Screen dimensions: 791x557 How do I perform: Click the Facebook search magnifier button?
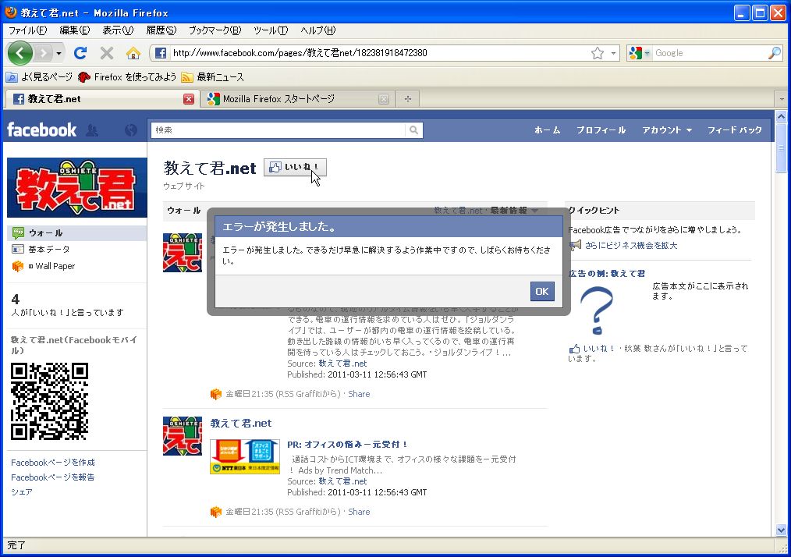pos(413,130)
